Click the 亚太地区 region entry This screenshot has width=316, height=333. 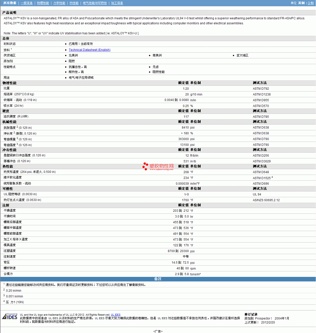click(243, 55)
